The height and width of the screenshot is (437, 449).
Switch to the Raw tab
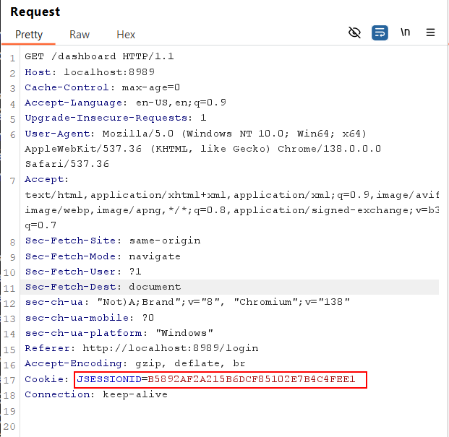tap(80, 35)
